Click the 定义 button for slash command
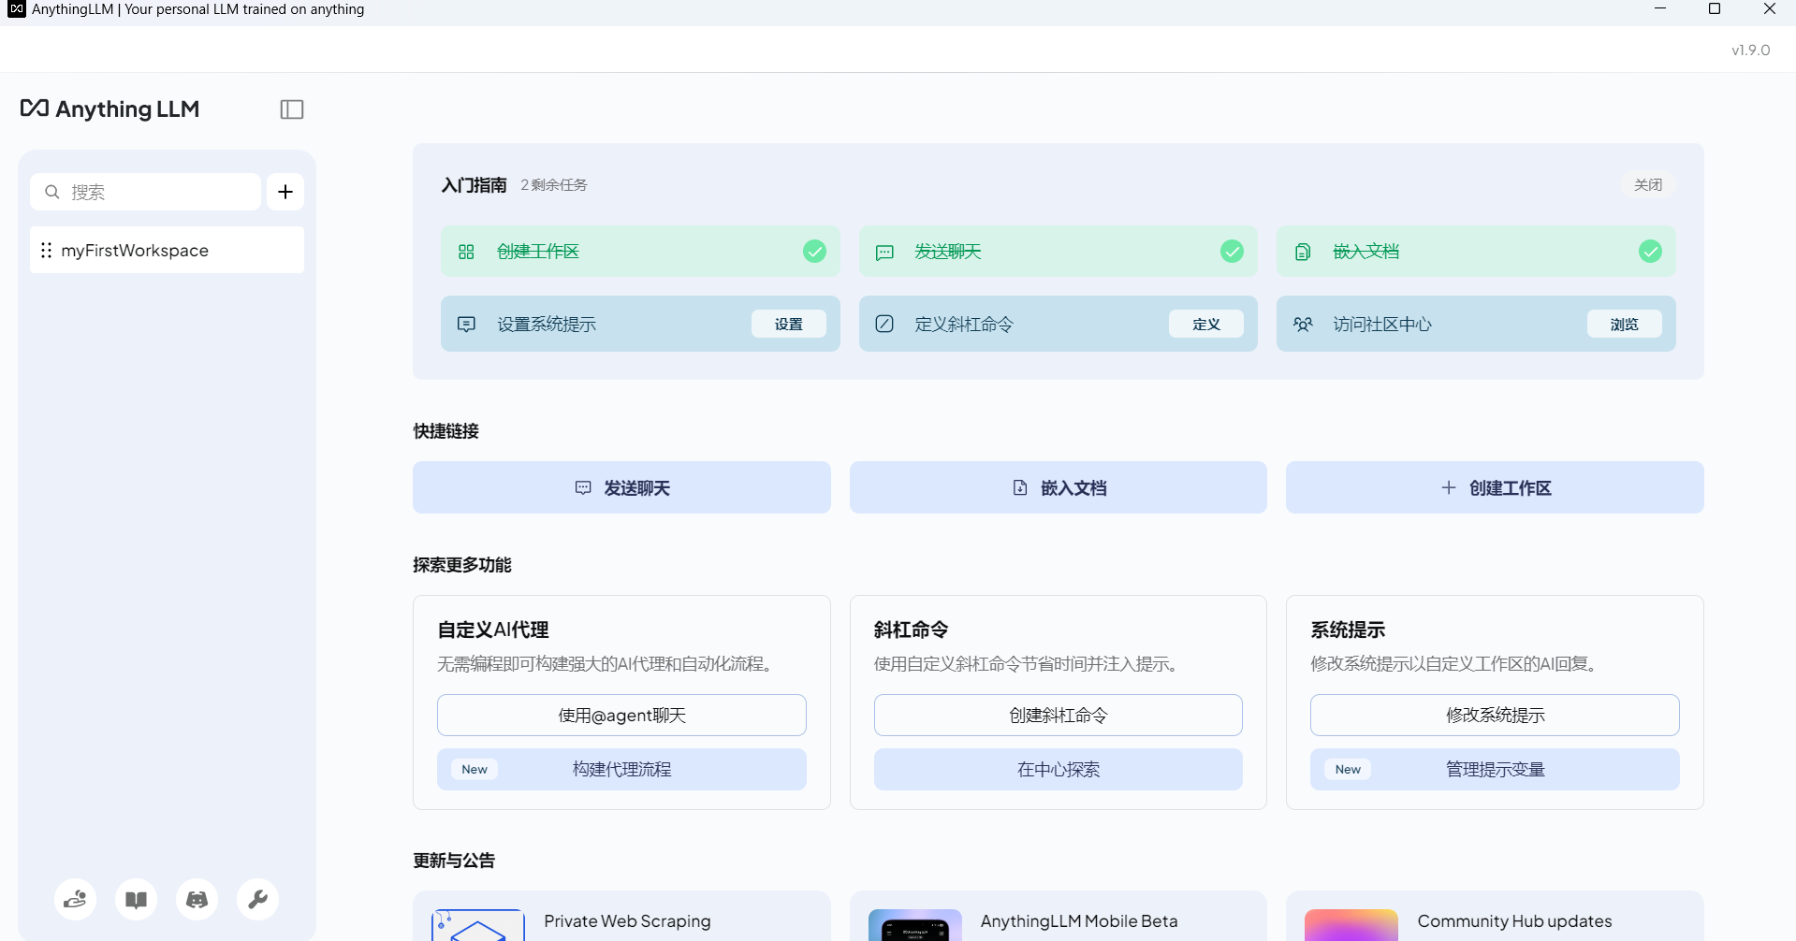 [x=1206, y=325]
